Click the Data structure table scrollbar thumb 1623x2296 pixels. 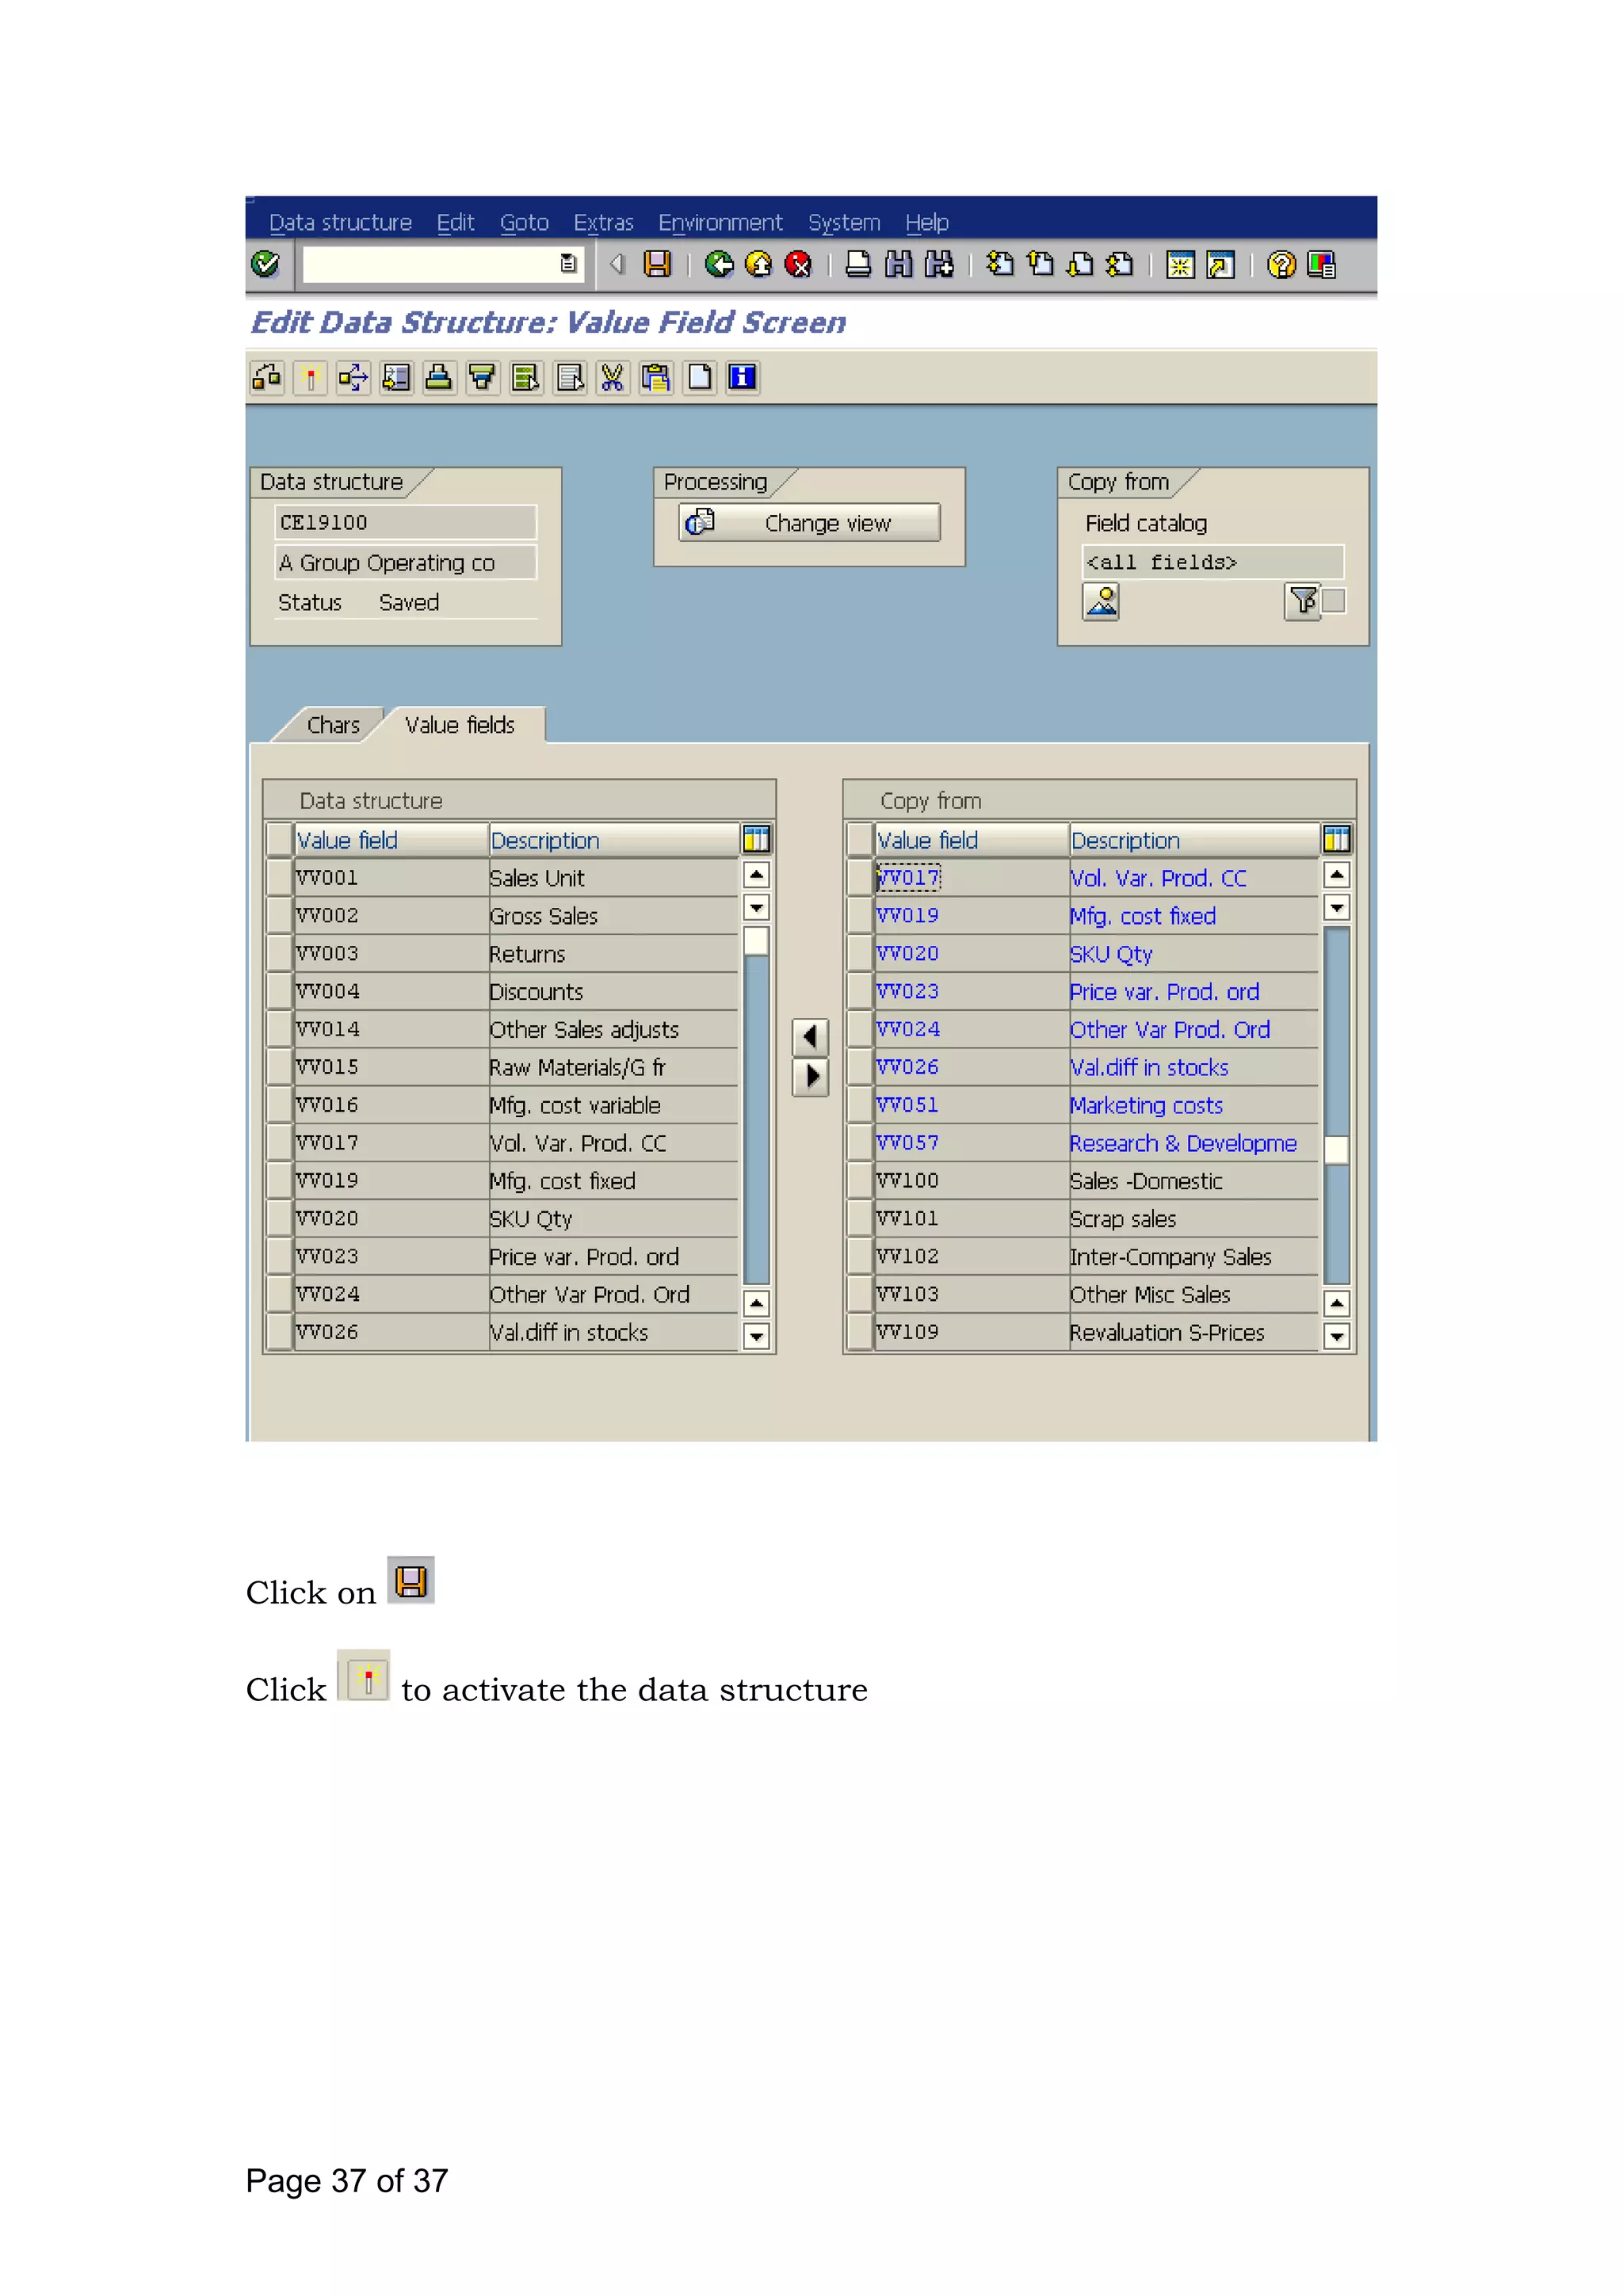click(757, 941)
